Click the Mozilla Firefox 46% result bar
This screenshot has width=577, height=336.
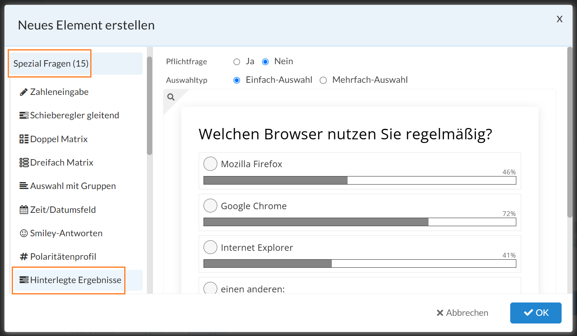(x=360, y=181)
